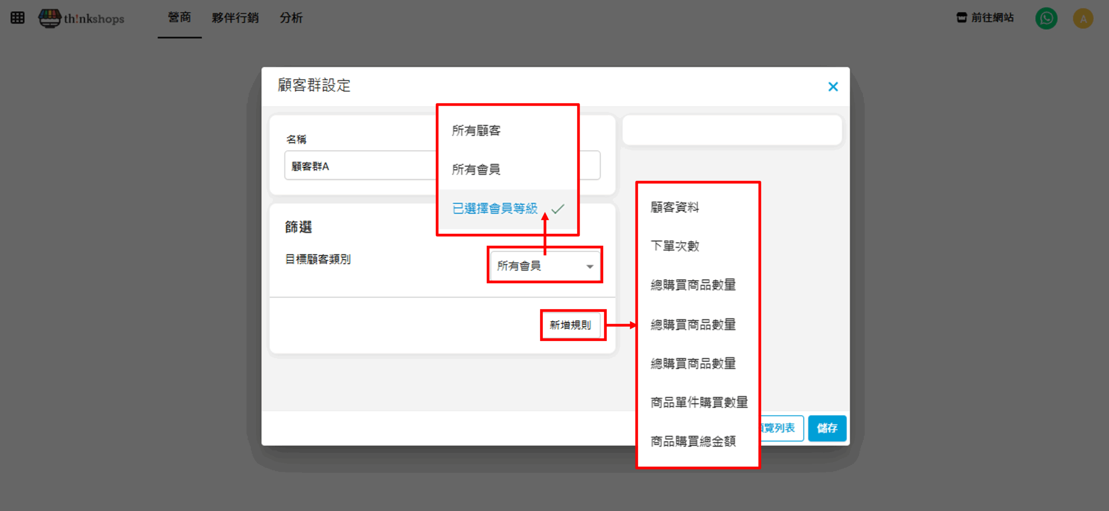
Task: Pick 商品購買總金額 rule option
Action: tap(693, 441)
